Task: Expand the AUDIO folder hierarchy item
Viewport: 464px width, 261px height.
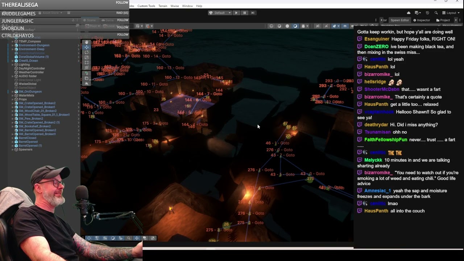Action: point(12,76)
